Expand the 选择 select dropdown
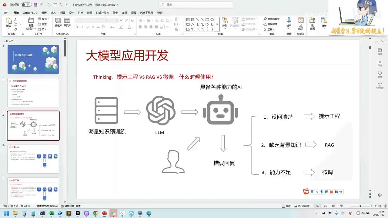Screen dimensions: 388x218 click(x=269, y=29)
